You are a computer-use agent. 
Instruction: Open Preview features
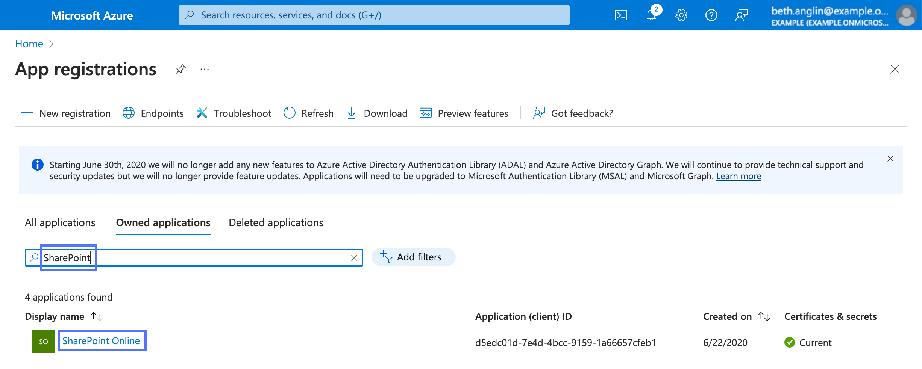click(464, 113)
